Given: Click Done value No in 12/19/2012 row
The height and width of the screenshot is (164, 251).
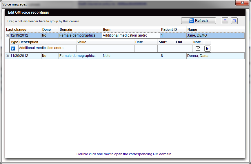Looking at the screenshot, I should click(x=50, y=35).
